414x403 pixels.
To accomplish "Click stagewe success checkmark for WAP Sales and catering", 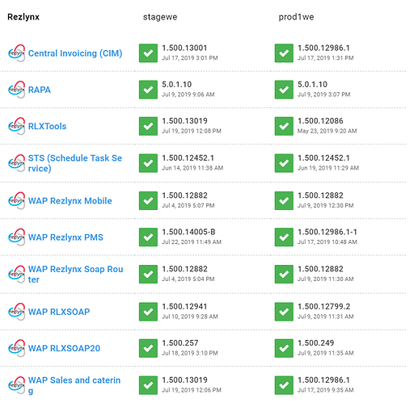I will [148, 385].
